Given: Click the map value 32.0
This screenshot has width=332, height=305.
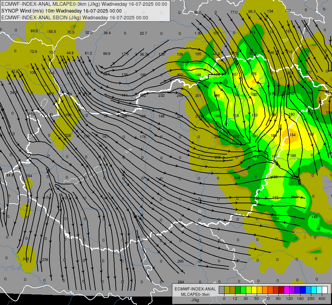Looking at the screenshot, I should coord(89,33).
